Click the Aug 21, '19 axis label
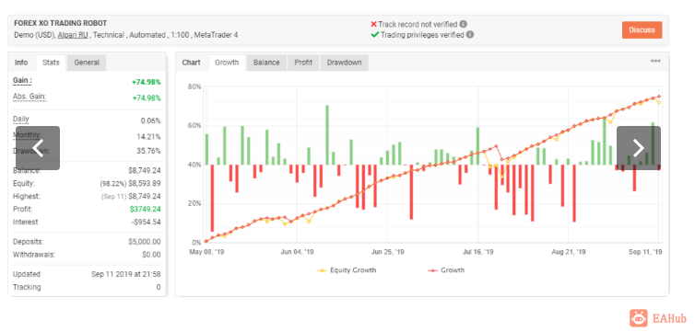Viewport: 695px width, 332px height. tap(569, 252)
